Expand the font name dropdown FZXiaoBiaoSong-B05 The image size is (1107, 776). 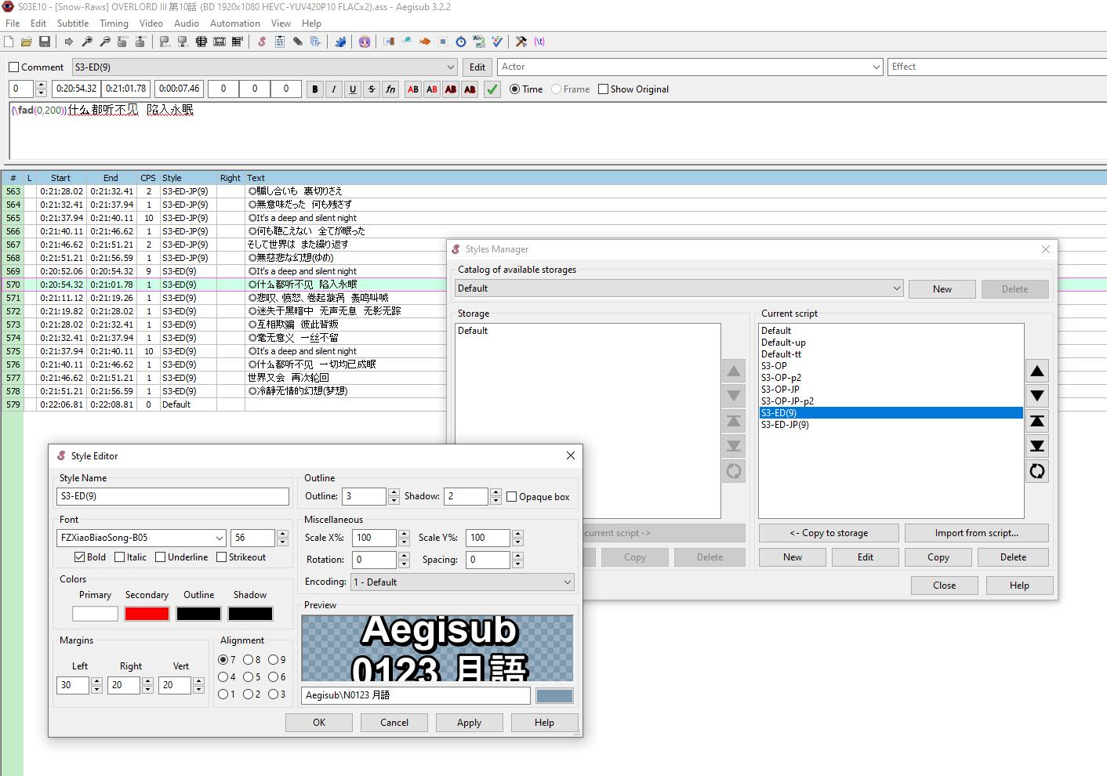point(220,538)
